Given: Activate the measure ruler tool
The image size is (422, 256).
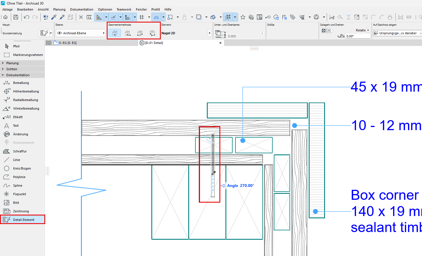Looking at the screenshot, I should click(89, 17).
